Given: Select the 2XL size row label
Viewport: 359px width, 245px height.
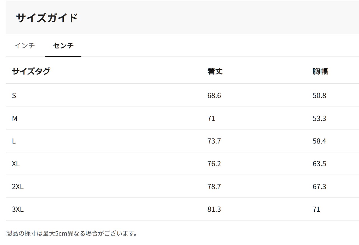Looking at the screenshot, I should 18,187.
